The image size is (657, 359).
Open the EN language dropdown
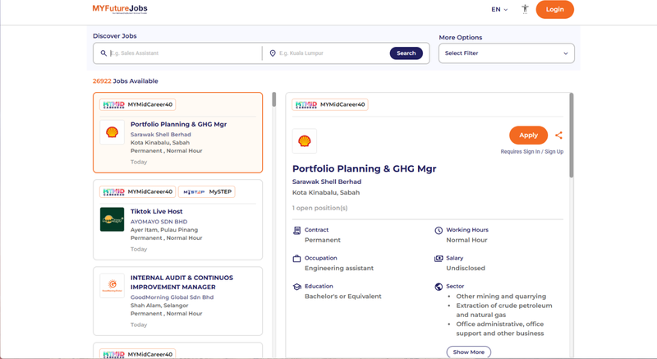coord(499,9)
